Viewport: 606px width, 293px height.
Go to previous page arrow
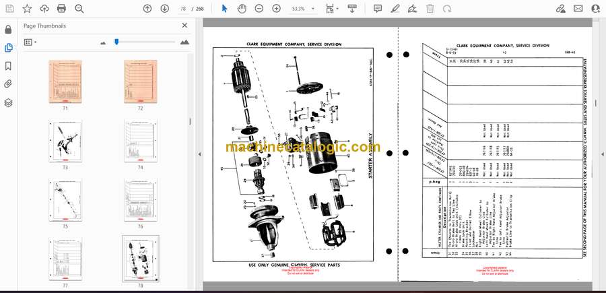pos(147,9)
